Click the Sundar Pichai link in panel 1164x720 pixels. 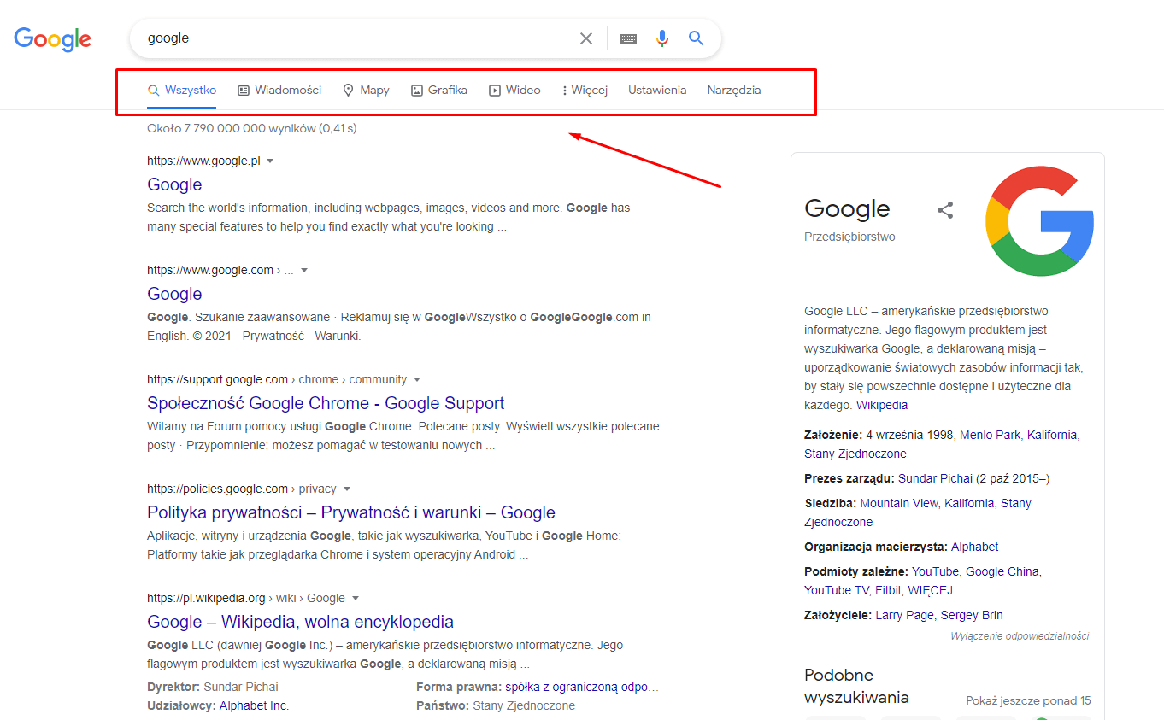[937, 478]
